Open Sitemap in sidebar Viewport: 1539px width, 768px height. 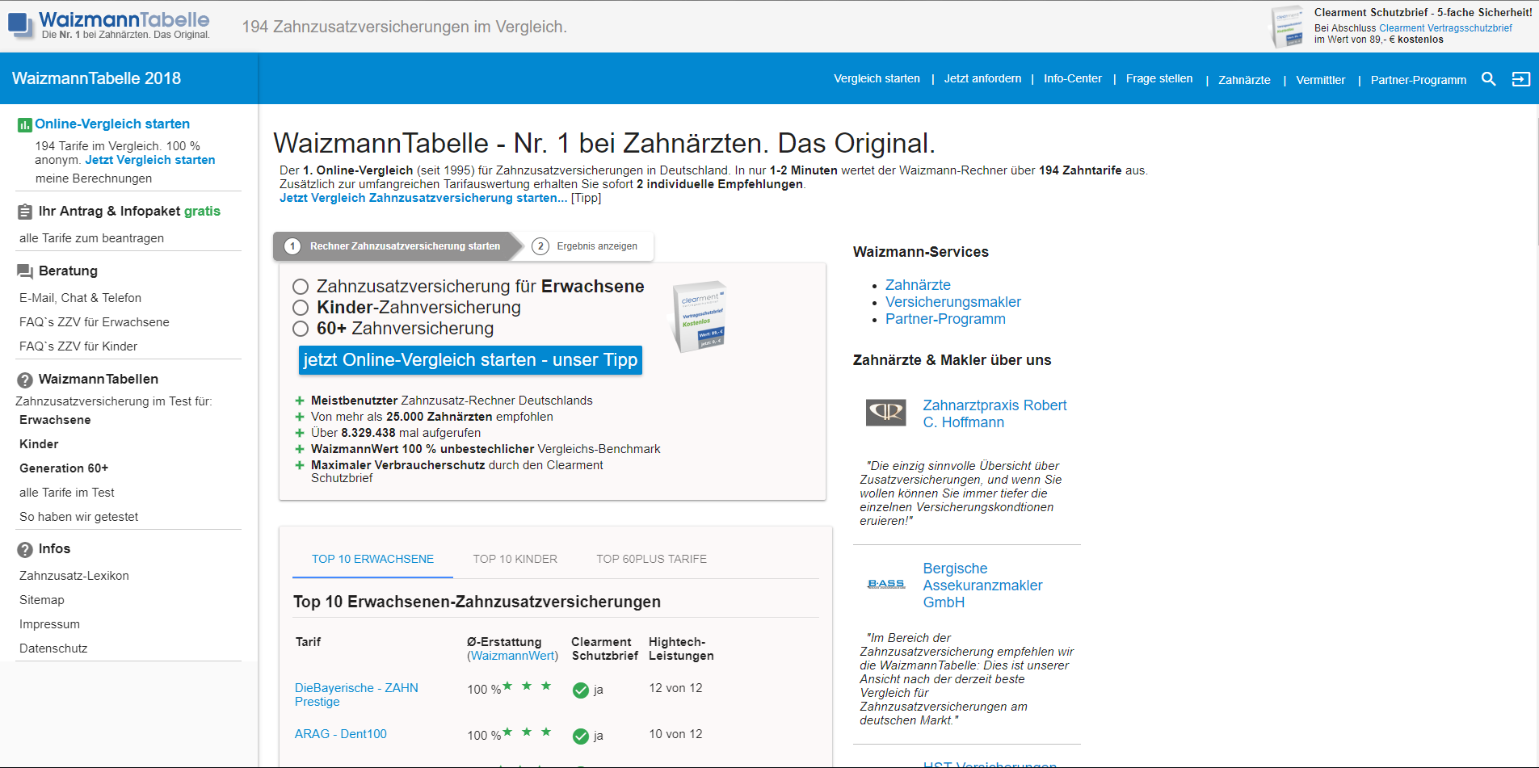[42, 600]
